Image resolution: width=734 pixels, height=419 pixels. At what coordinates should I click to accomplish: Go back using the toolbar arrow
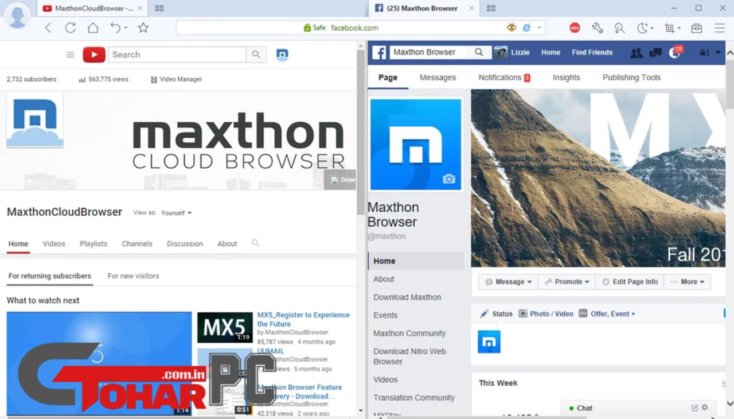[x=48, y=28]
